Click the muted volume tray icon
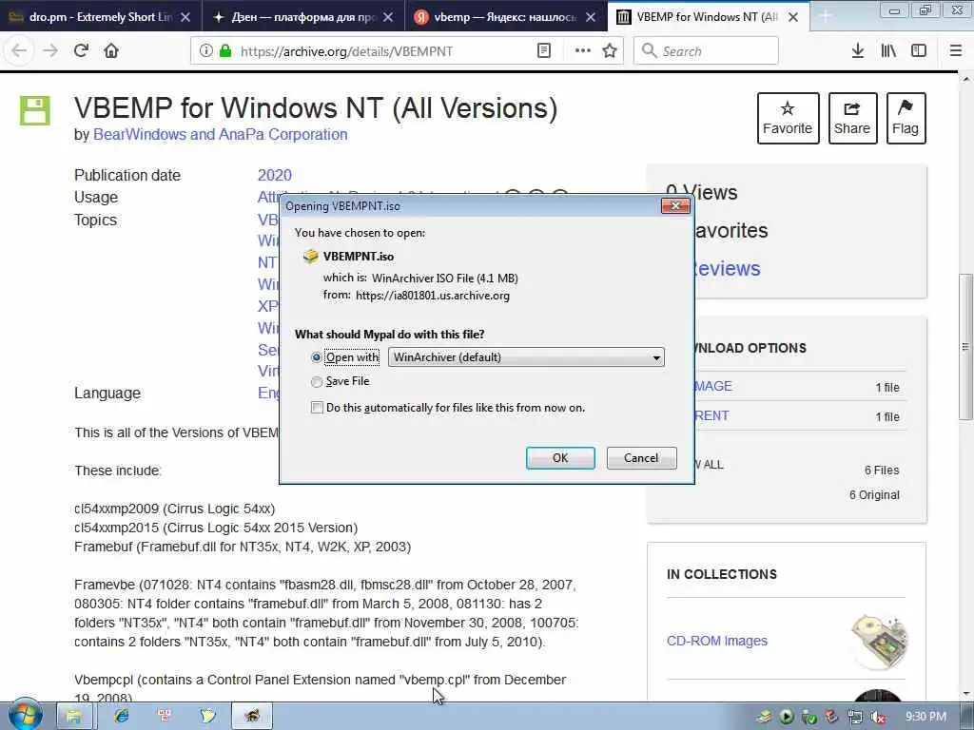The image size is (974, 730). click(878, 717)
